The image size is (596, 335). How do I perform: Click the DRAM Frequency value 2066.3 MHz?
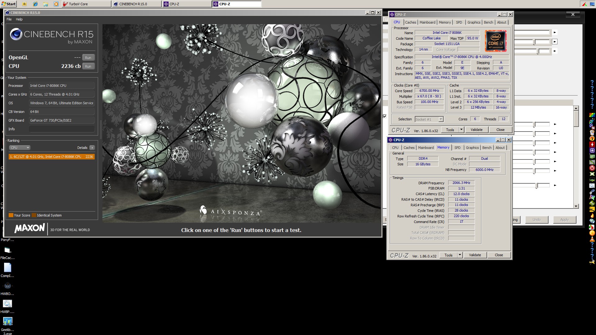pyautogui.click(x=461, y=183)
